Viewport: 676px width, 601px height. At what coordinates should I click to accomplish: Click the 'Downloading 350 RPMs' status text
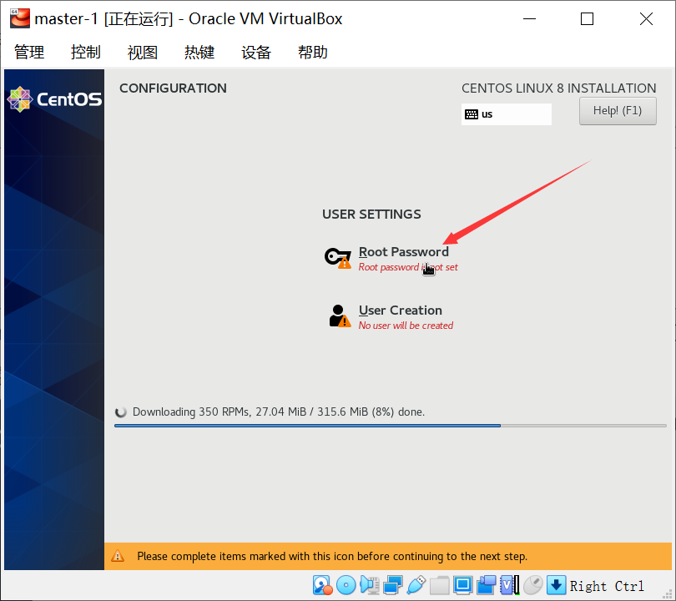click(x=279, y=412)
